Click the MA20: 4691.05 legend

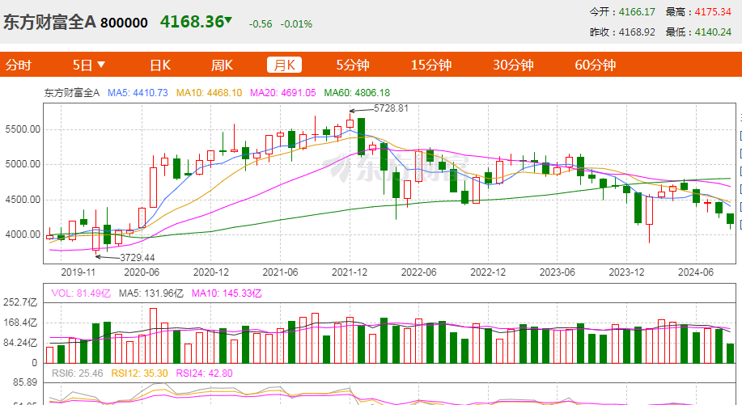(283, 93)
